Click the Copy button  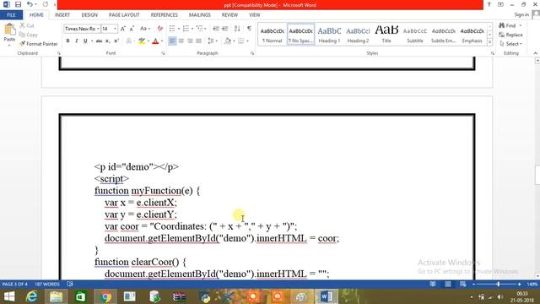click(x=28, y=35)
